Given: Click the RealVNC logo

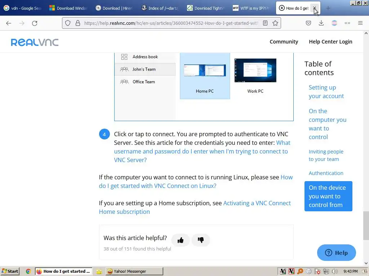Looking at the screenshot, I should pyautogui.click(x=35, y=42).
